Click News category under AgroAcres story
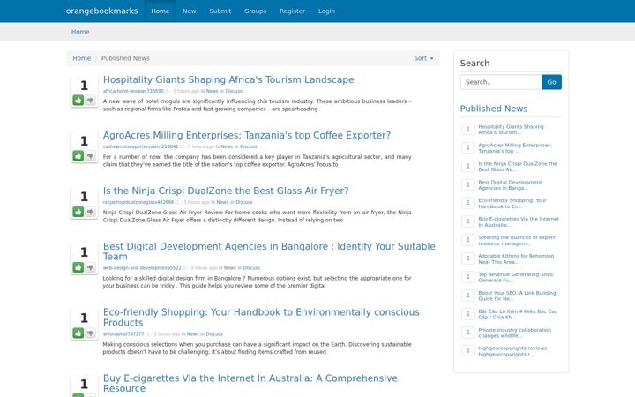 click(227, 146)
